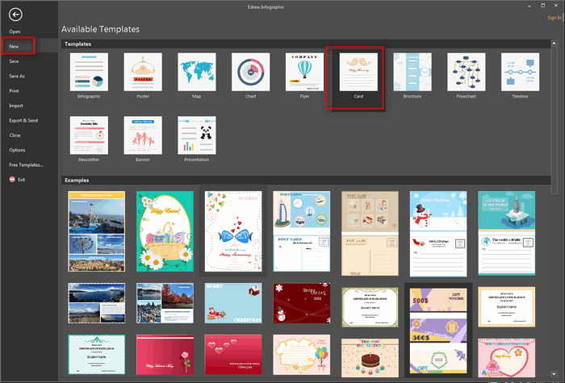The height and width of the screenshot is (383, 565).
Task: Click the Exit option
Action: 22,179
